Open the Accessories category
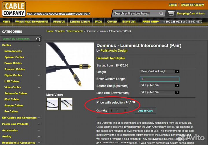208x145 pixels. coord(10,130)
